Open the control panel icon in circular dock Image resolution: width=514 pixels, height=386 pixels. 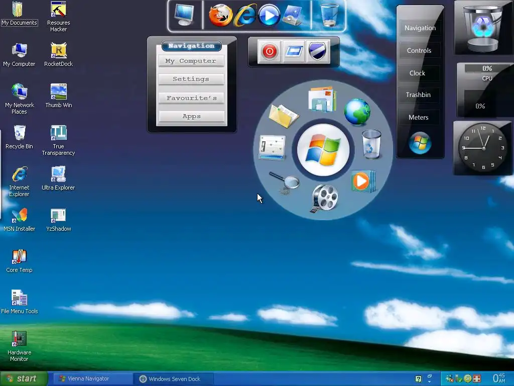(x=272, y=147)
